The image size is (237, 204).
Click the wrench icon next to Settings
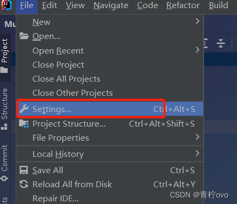pyautogui.click(x=24, y=109)
